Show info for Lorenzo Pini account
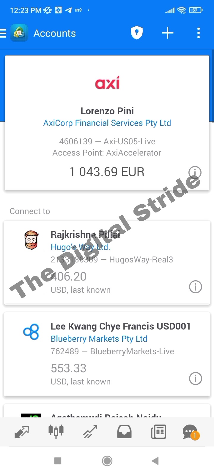 pyautogui.click(x=195, y=172)
